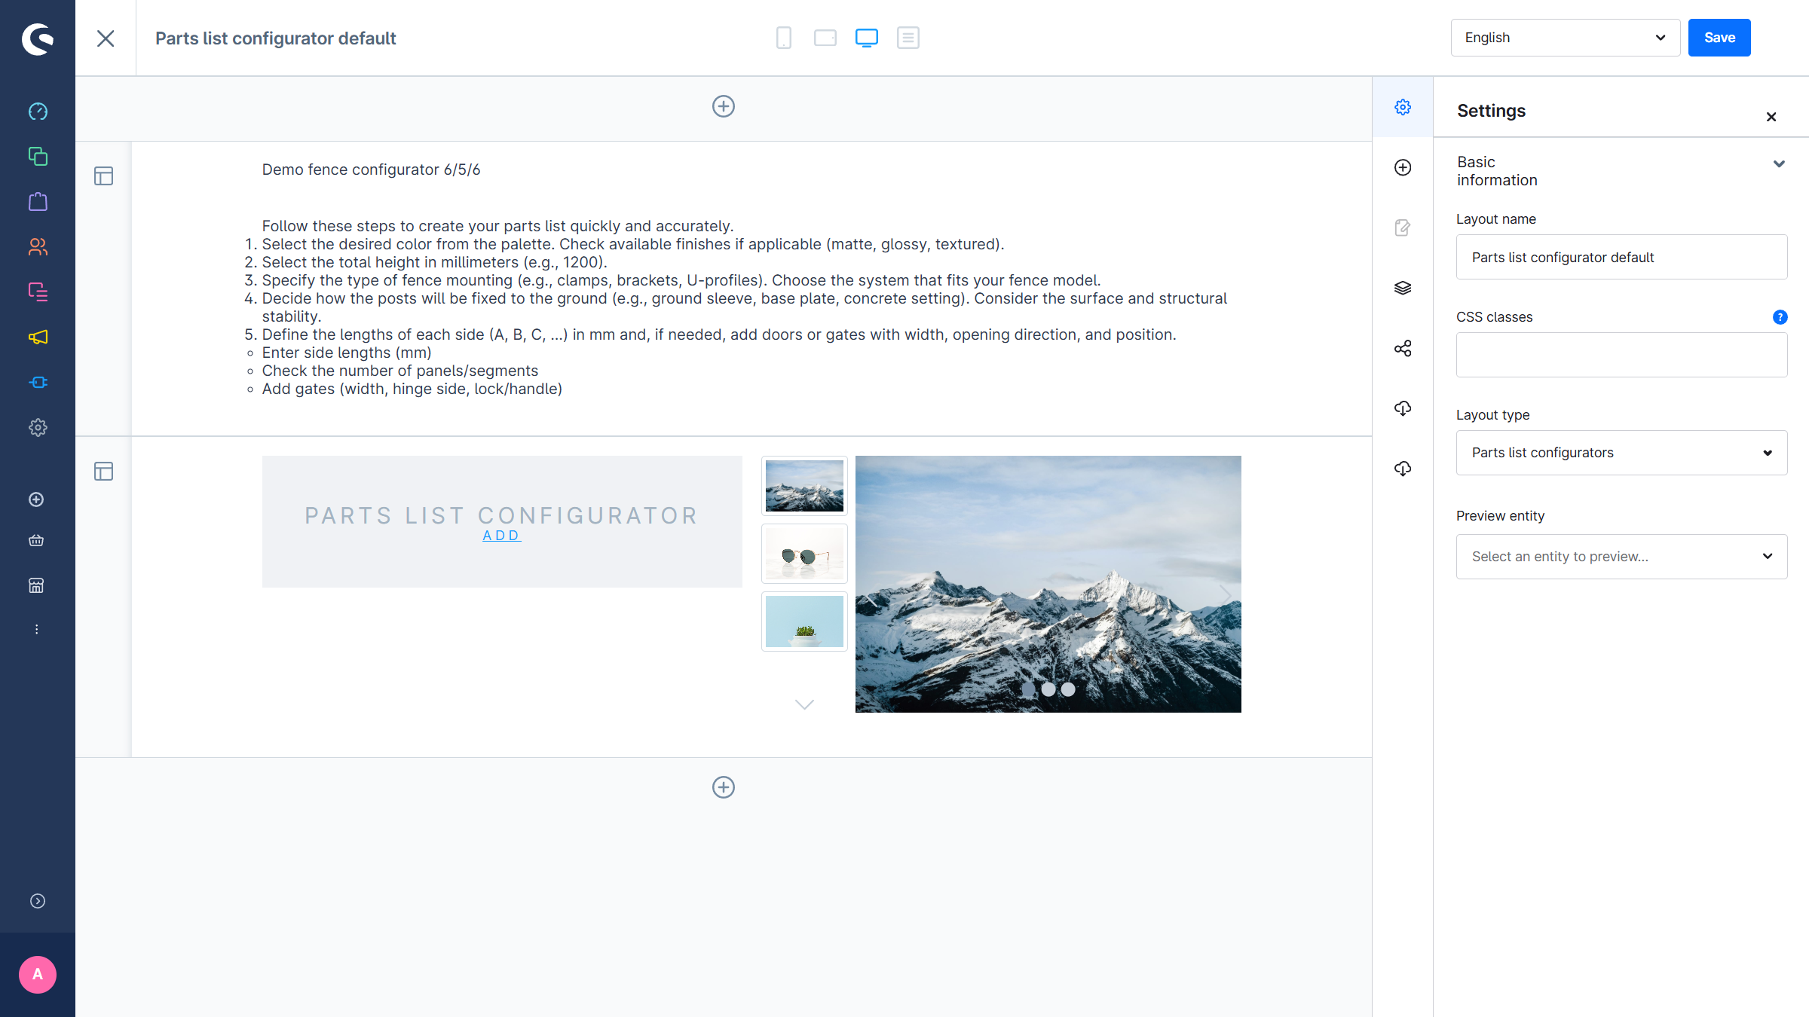Open the Dashboard icon in sidebar

38,111
